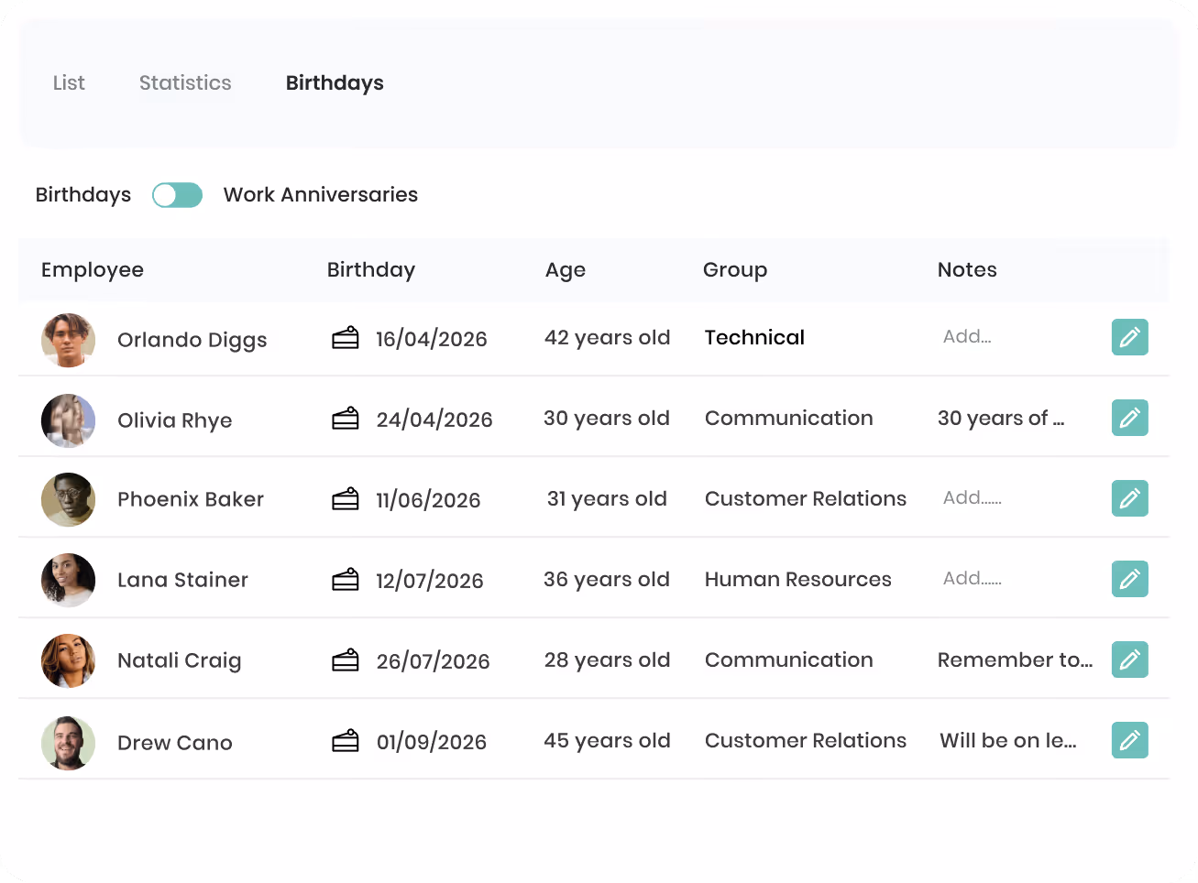Click "42 years old" age cell
Image resolution: width=1198 pixels, height=883 pixels.
tap(607, 338)
